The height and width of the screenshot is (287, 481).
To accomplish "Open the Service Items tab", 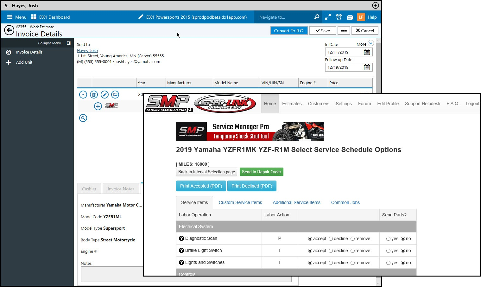I will point(194,202).
